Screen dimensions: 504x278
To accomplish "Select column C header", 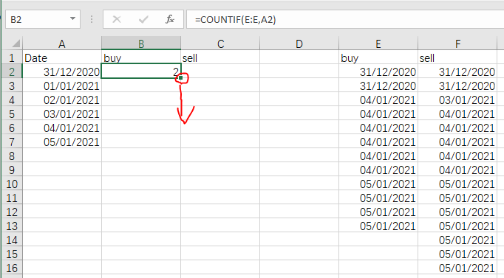I will pos(220,44).
